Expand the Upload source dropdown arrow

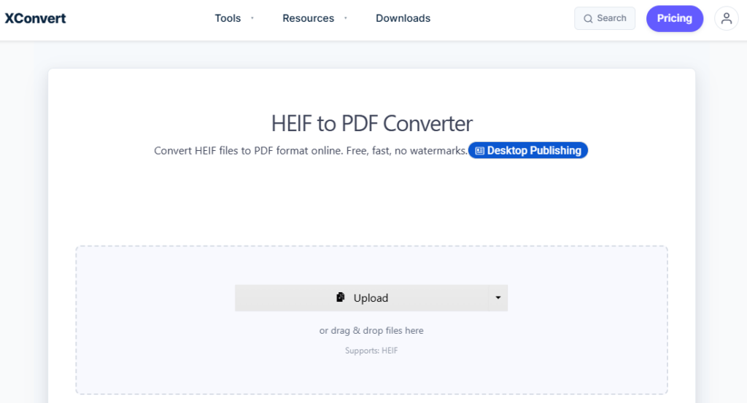pyautogui.click(x=498, y=298)
